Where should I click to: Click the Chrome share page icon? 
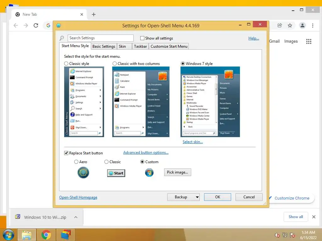(280, 25)
